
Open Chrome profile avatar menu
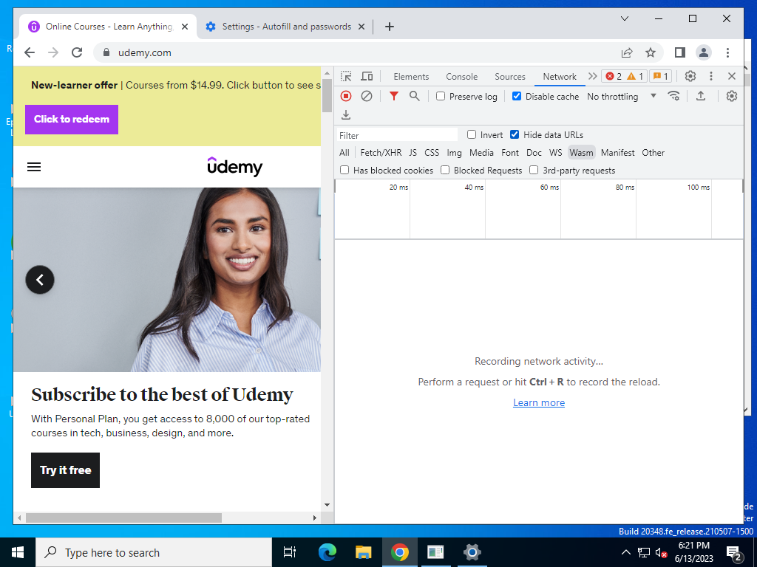click(x=704, y=52)
